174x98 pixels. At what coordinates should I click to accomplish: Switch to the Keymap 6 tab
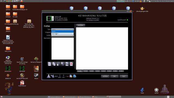[x=109, y=71]
